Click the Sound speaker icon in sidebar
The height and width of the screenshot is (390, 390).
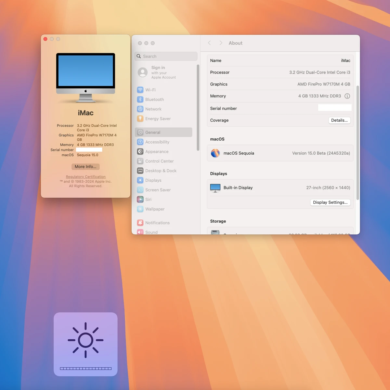click(x=140, y=232)
